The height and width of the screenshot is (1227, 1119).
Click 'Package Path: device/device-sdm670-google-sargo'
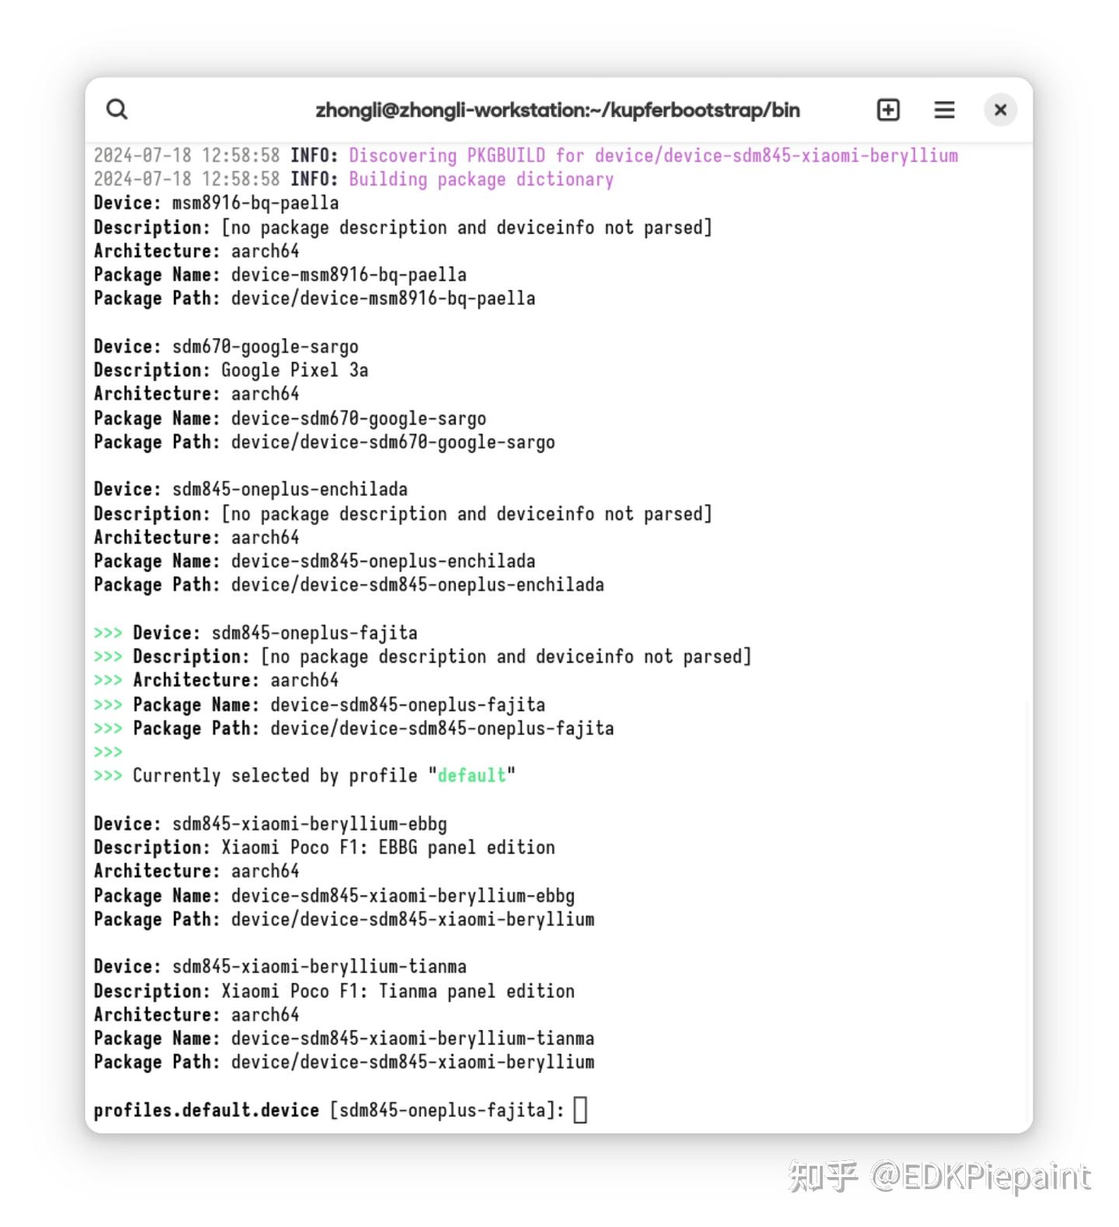pyautogui.click(x=324, y=442)
